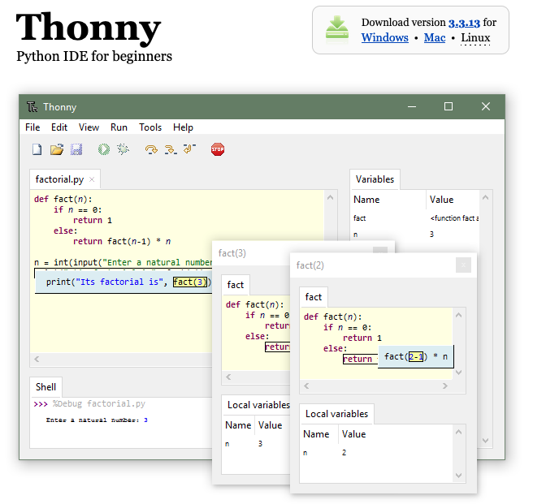Click 'def fact(n):' line in main editor

click(63, 199)
